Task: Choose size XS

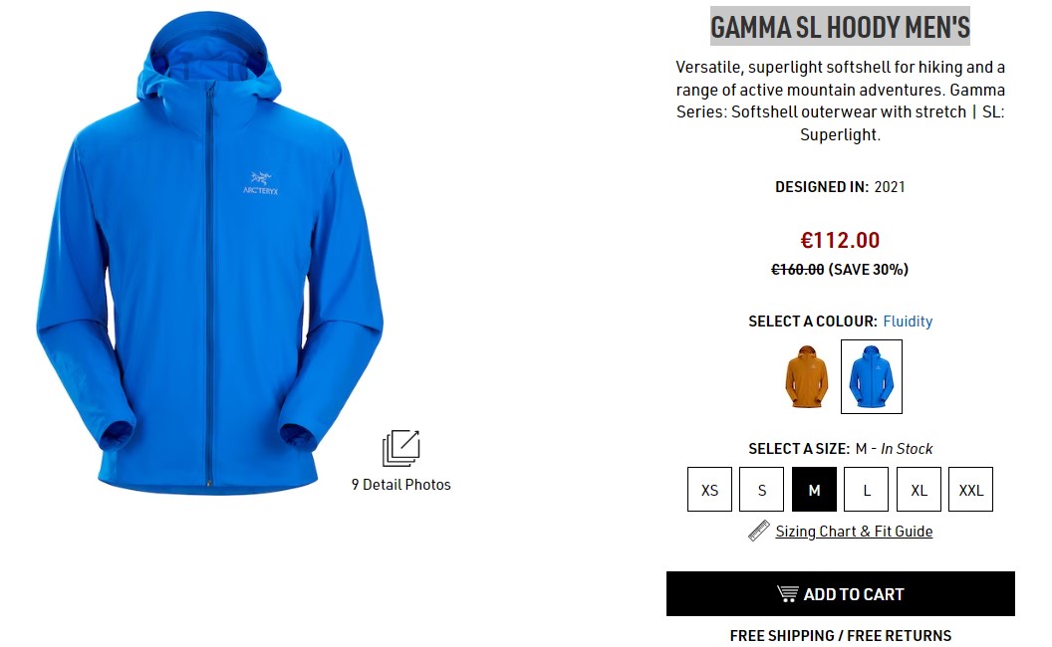Action: pyautogui.click(x=710, y=490)
